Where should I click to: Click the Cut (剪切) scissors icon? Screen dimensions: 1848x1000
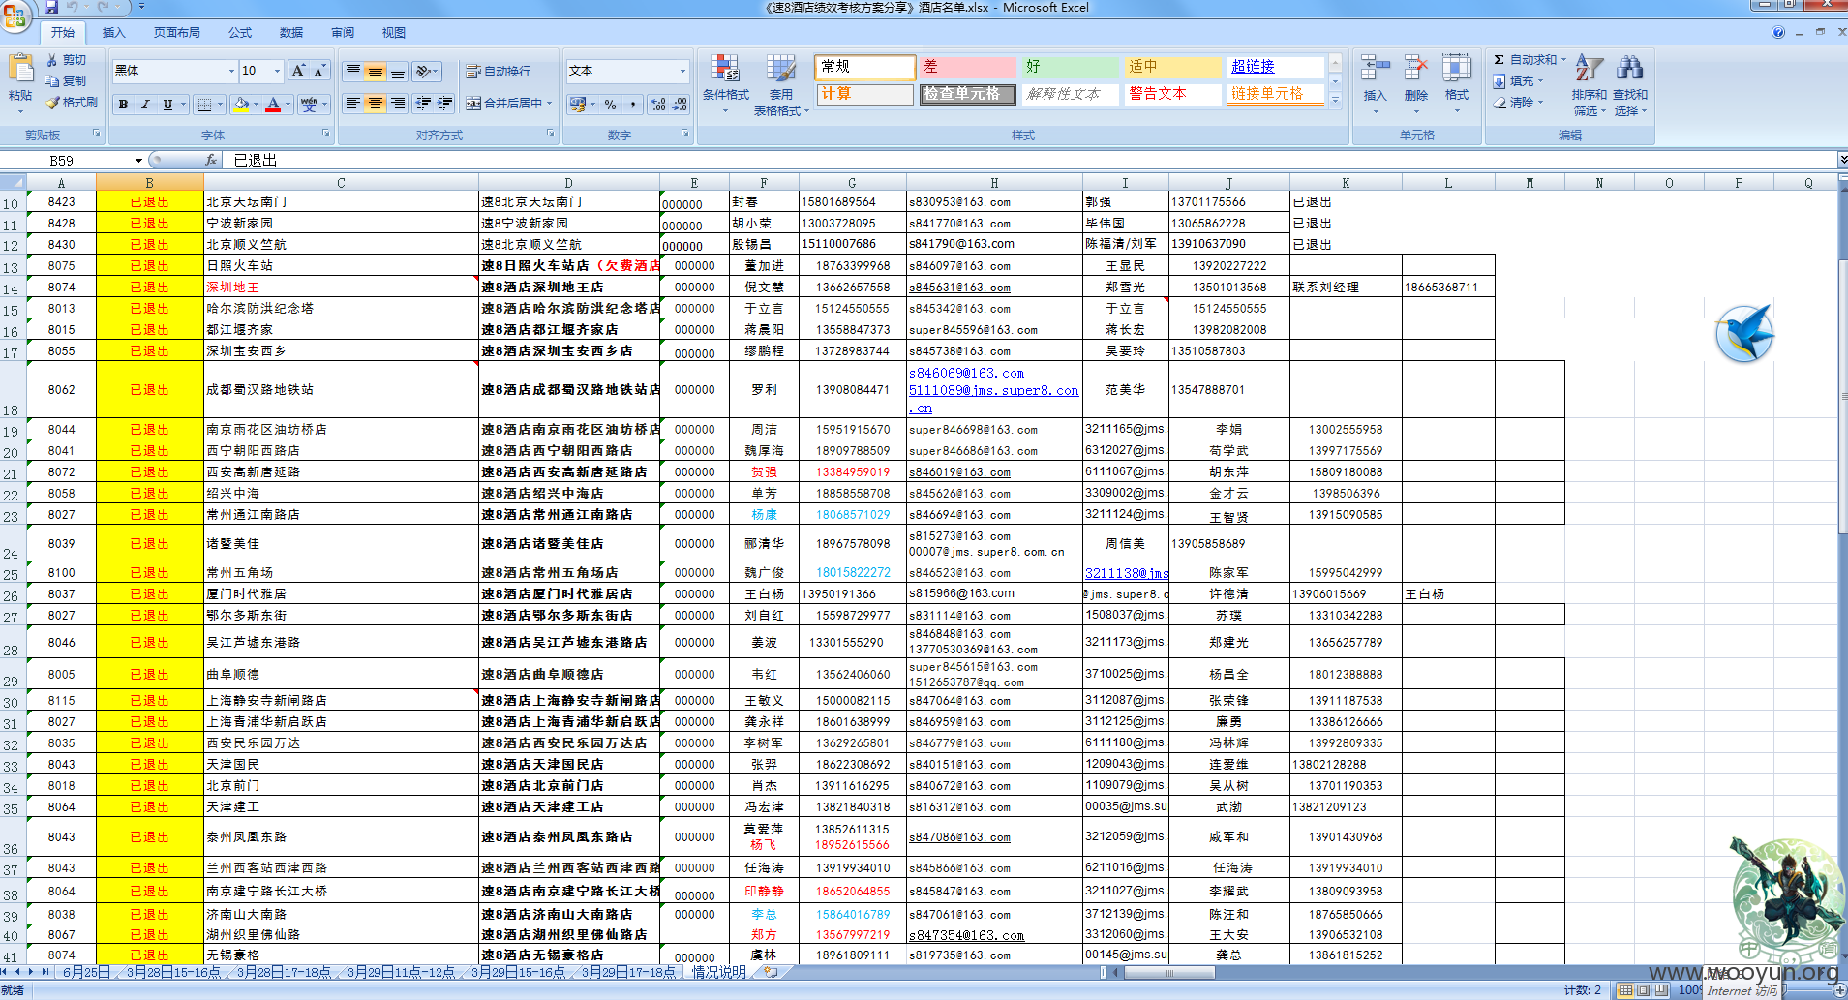tap(52, 60)
